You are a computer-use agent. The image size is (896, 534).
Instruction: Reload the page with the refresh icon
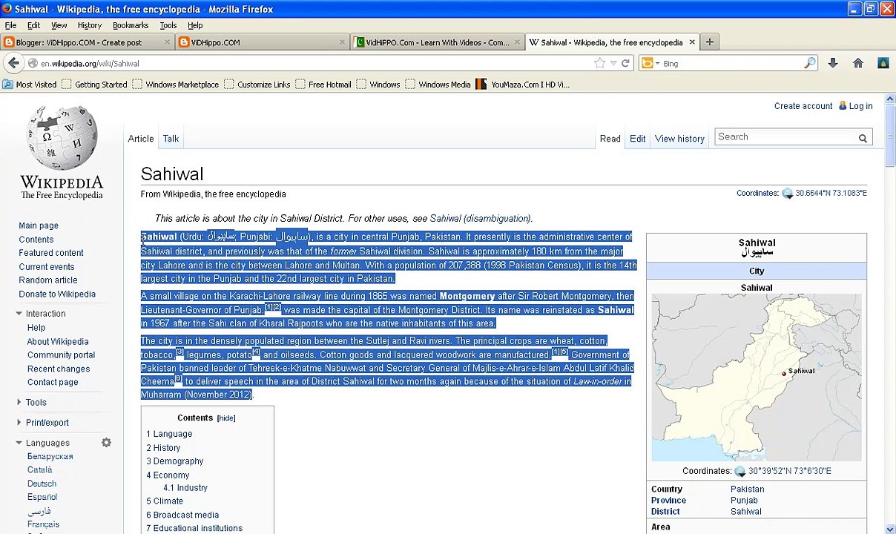625,64
